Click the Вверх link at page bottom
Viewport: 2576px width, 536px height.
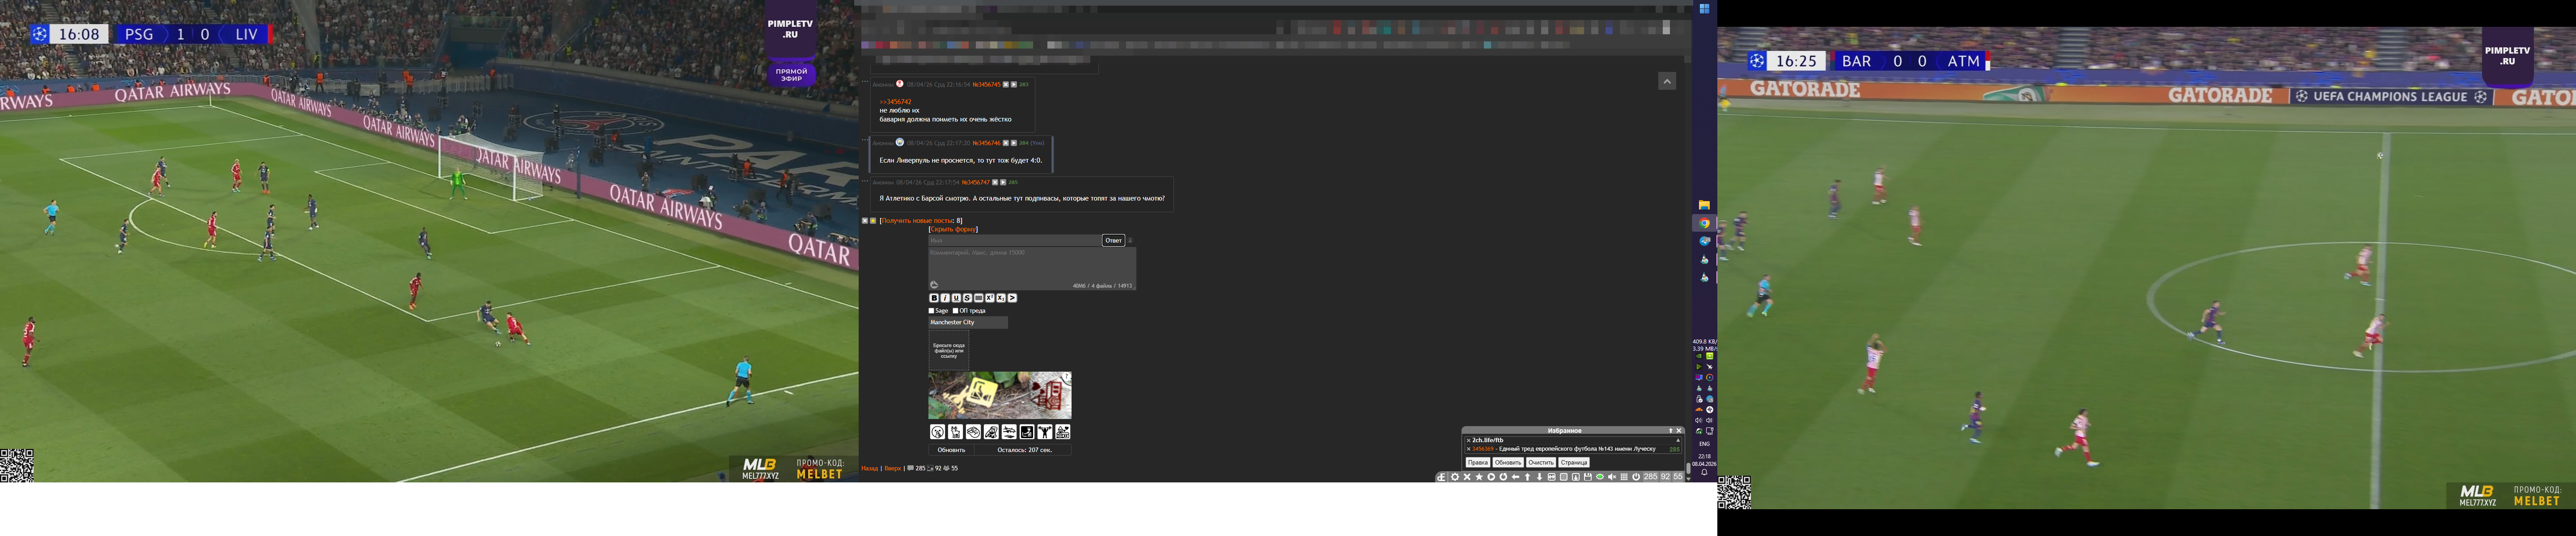pyautogui.click(x=893, y=468)
